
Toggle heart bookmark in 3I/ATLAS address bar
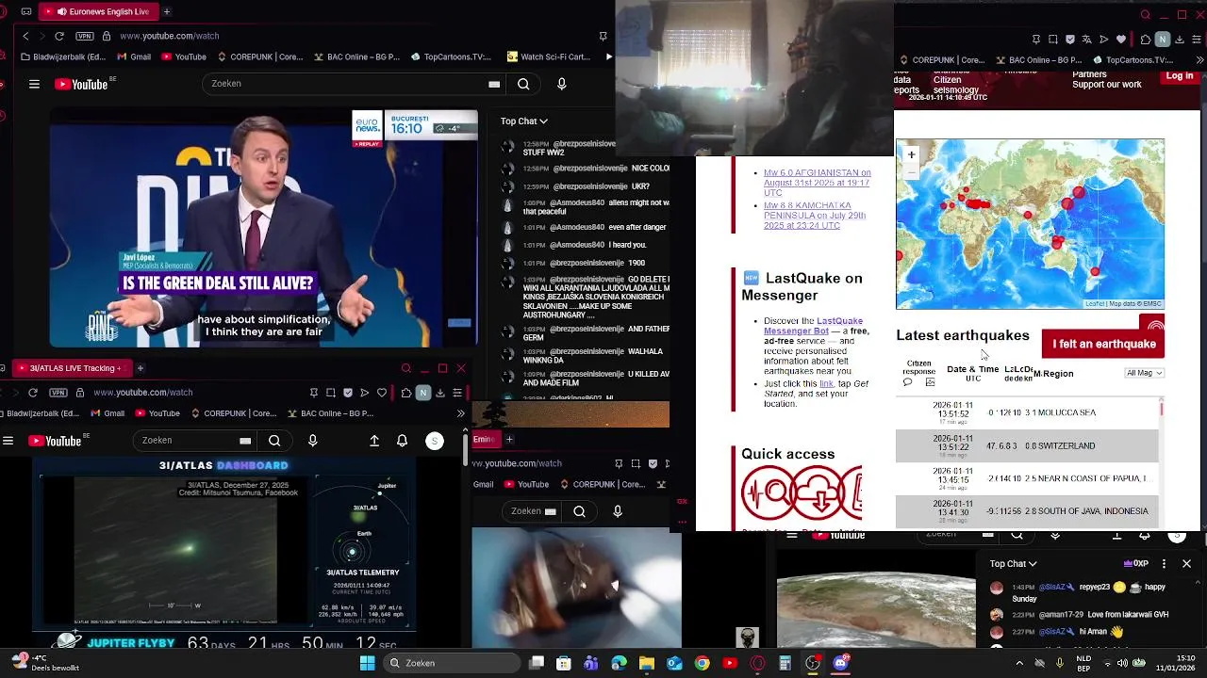(382, 393)
